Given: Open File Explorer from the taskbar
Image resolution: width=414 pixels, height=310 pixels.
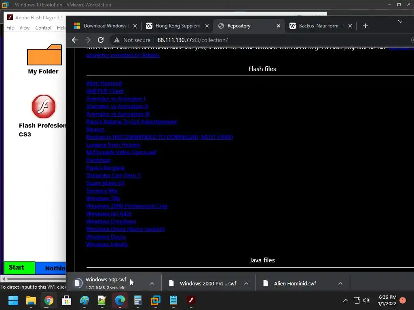Looking at the screenshot, I should pos(31,300).
